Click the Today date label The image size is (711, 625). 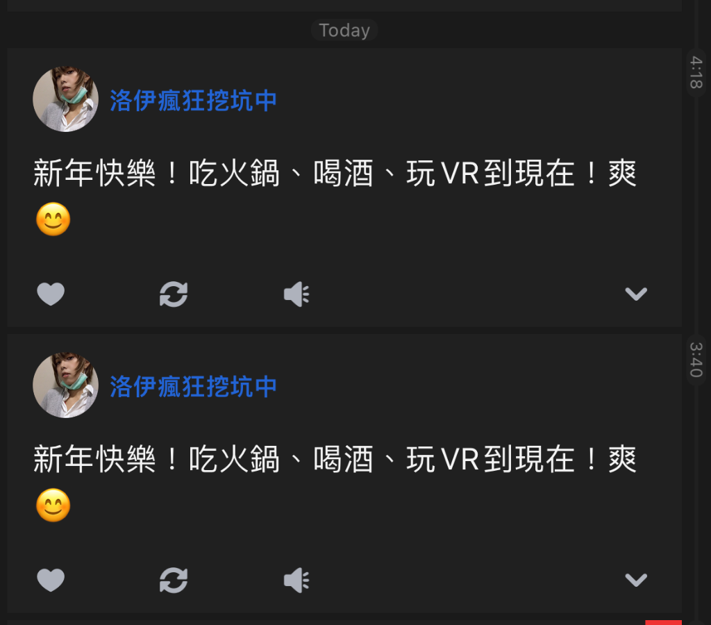click(344, 31)
